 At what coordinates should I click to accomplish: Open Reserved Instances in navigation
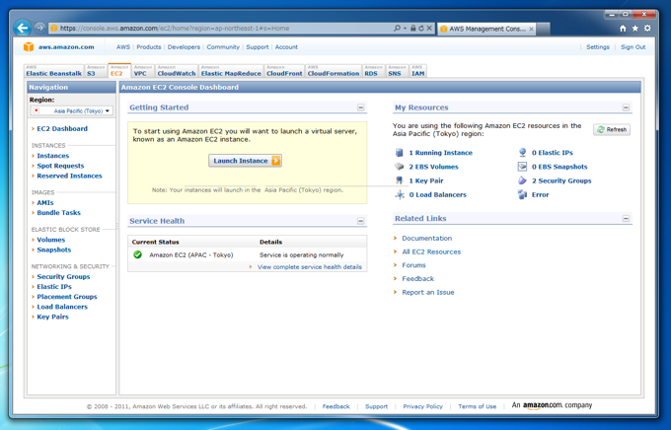69,176
